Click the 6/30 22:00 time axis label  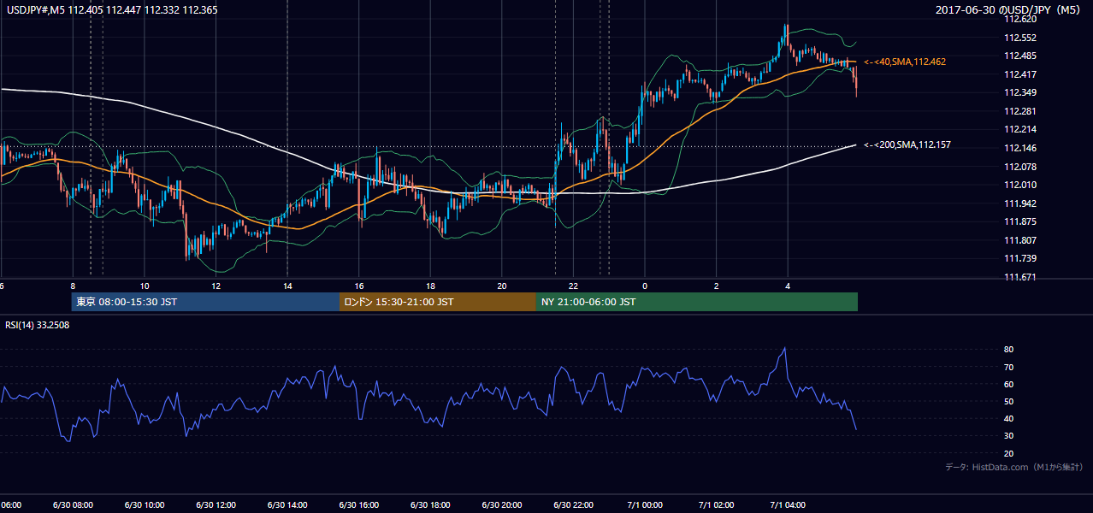[x=573, y=505]
